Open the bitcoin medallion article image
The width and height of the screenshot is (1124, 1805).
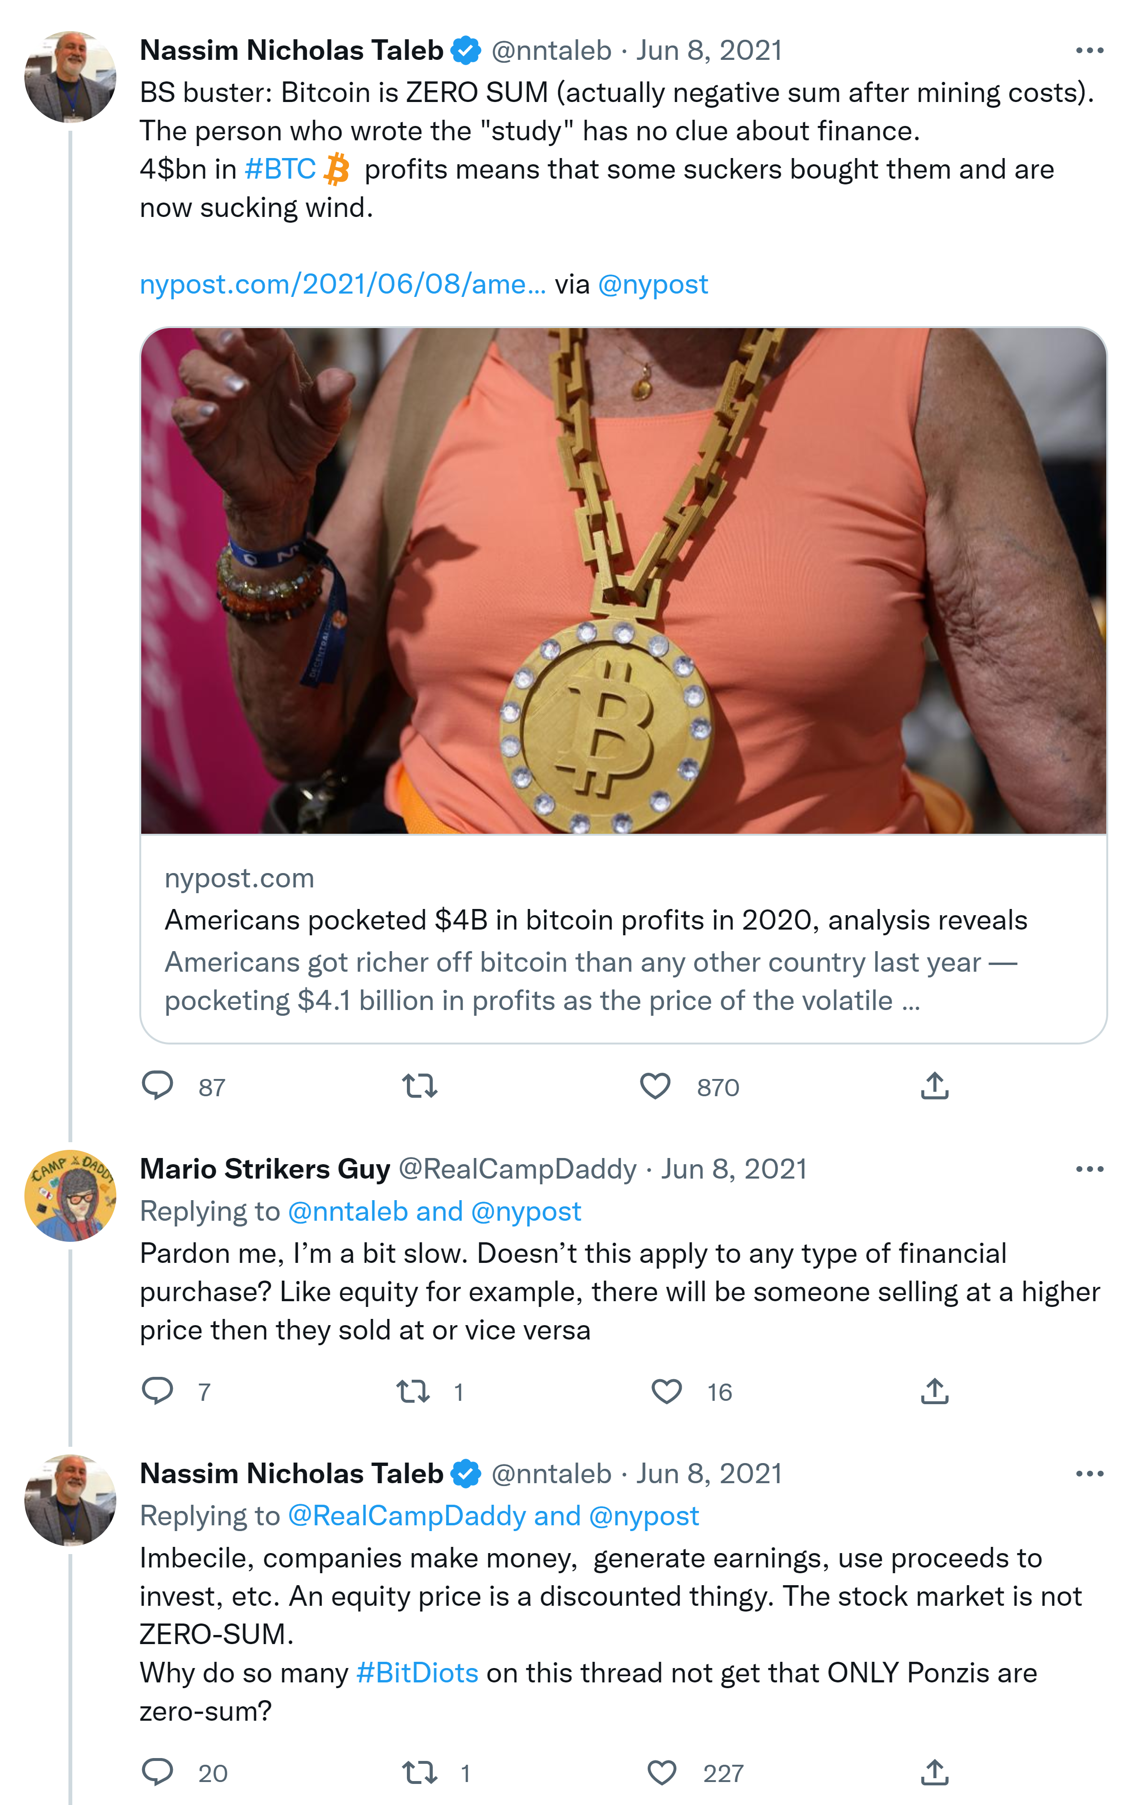click(x=623, y=580)
